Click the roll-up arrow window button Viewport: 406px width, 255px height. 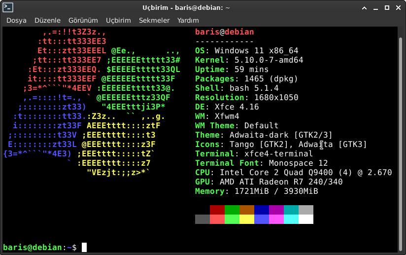[364, 8]
